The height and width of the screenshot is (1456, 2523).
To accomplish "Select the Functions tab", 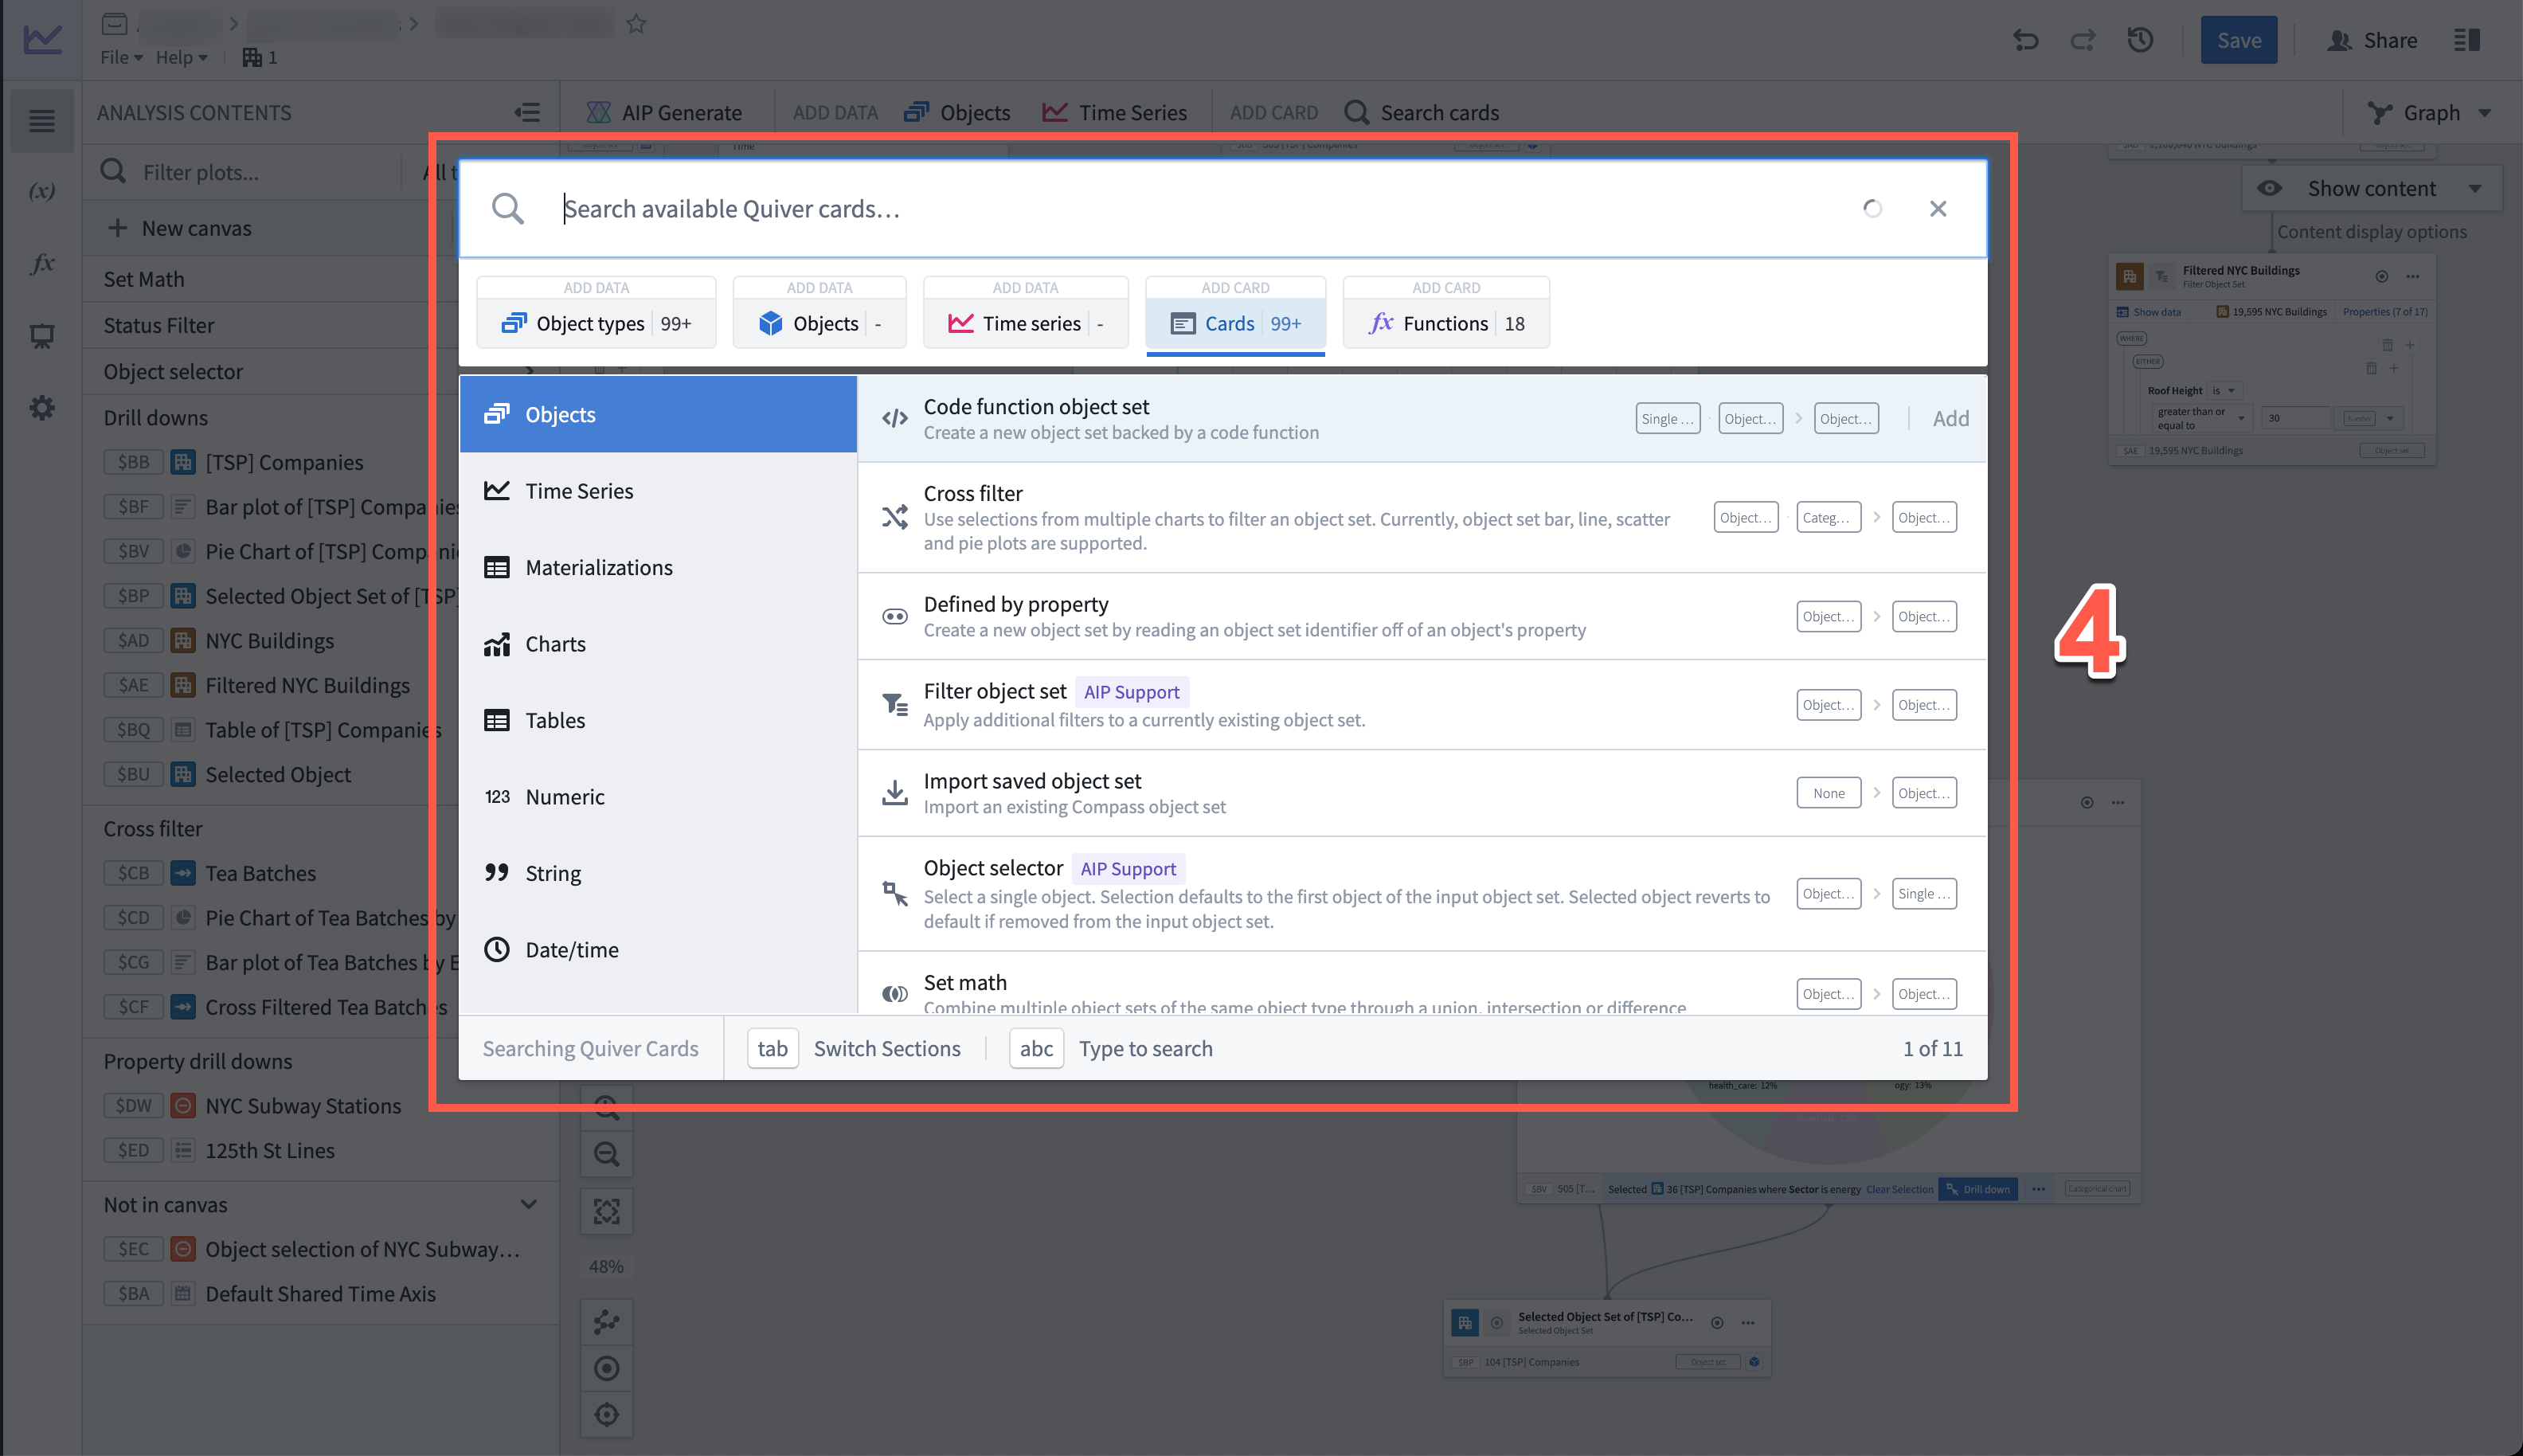I will [x=1445, y=323].
